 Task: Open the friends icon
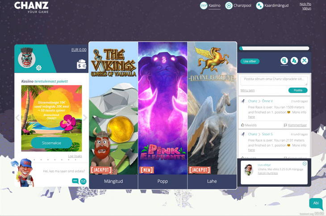click(x=294, y=61)
